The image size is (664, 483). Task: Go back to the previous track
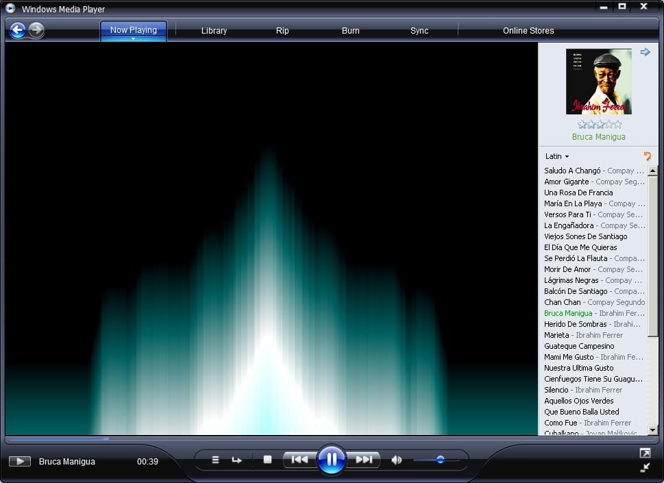tap(299, 460)
